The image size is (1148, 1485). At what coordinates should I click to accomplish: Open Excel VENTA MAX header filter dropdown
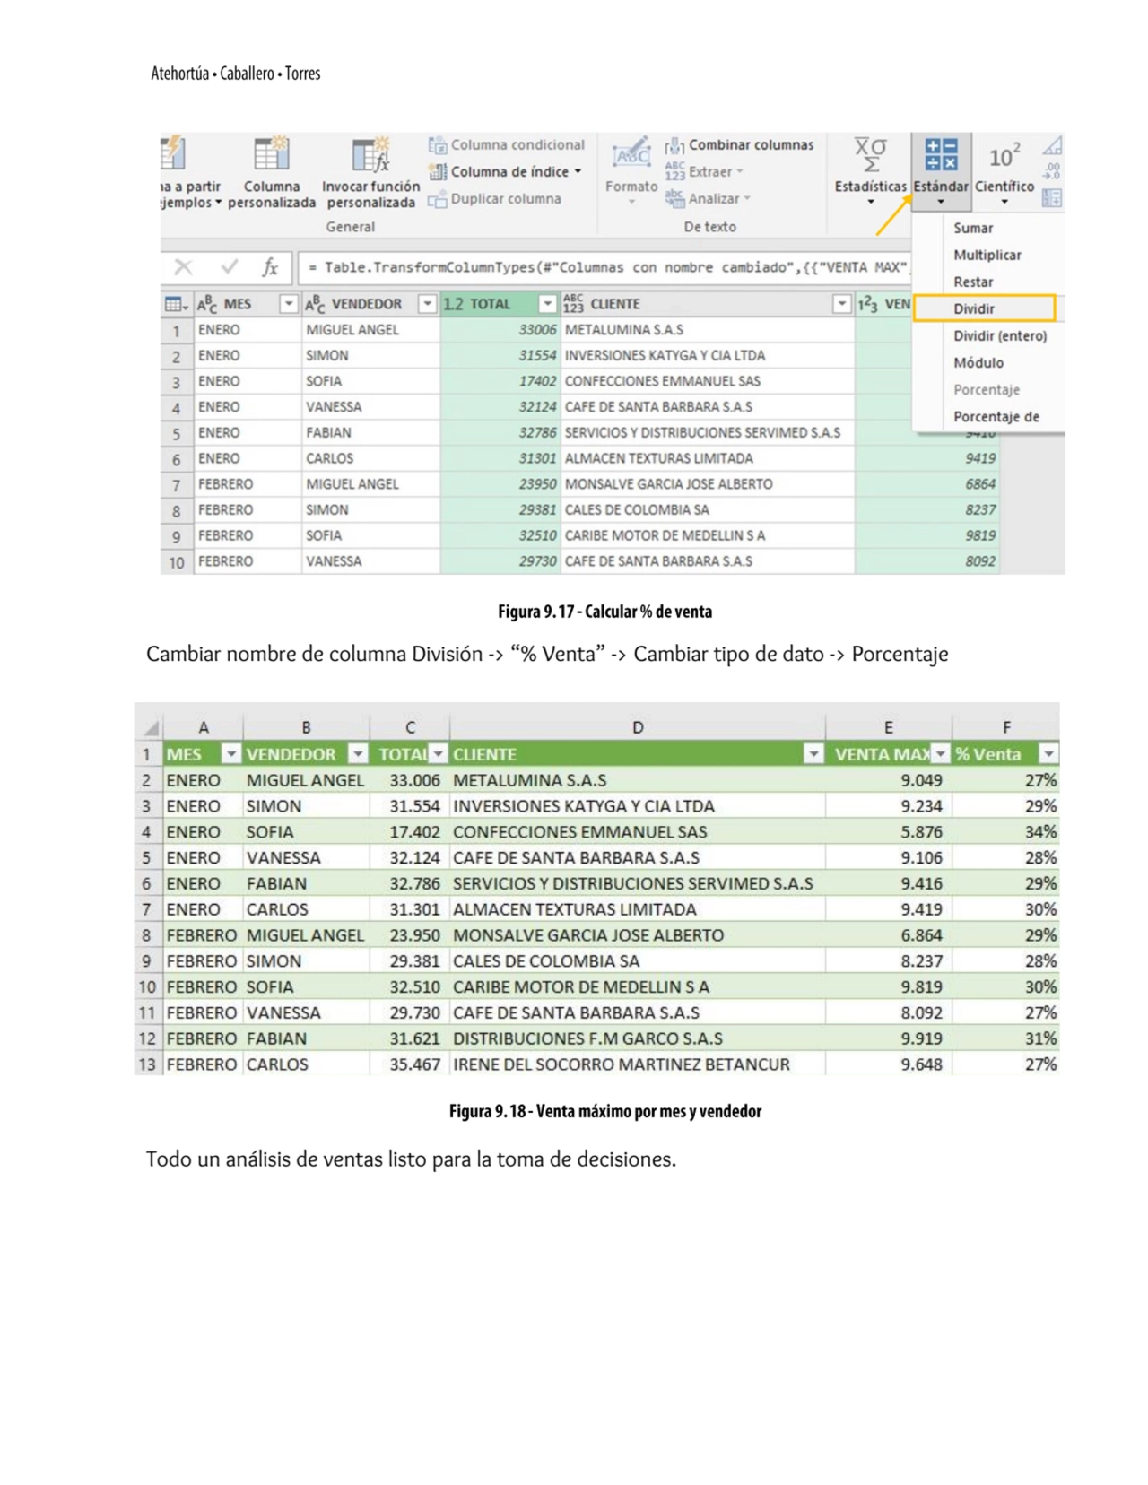(940, 754)
